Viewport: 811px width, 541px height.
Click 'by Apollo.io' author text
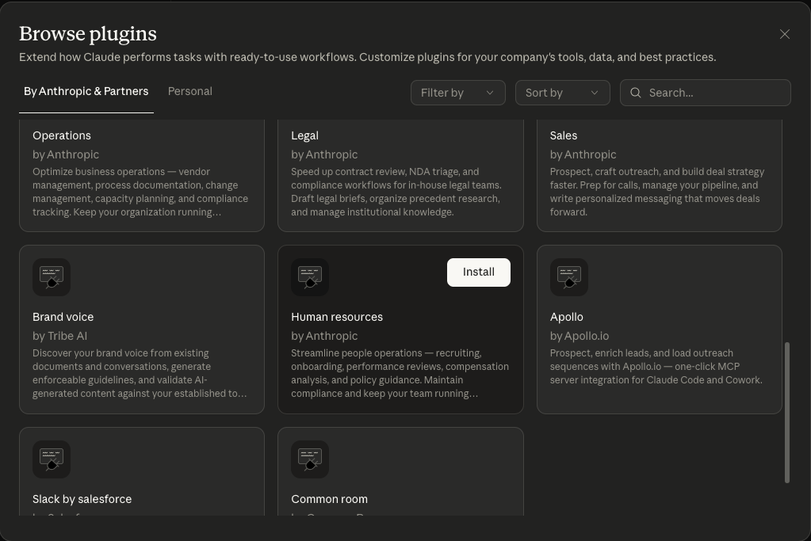point(580,336)
